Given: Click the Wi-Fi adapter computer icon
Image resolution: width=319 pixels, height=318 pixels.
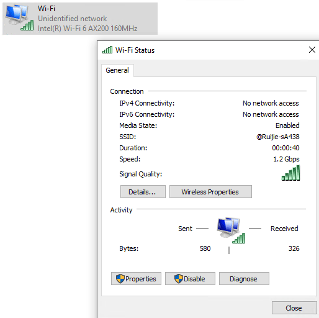Looking at the screenshot, I should tap(19, 18).
